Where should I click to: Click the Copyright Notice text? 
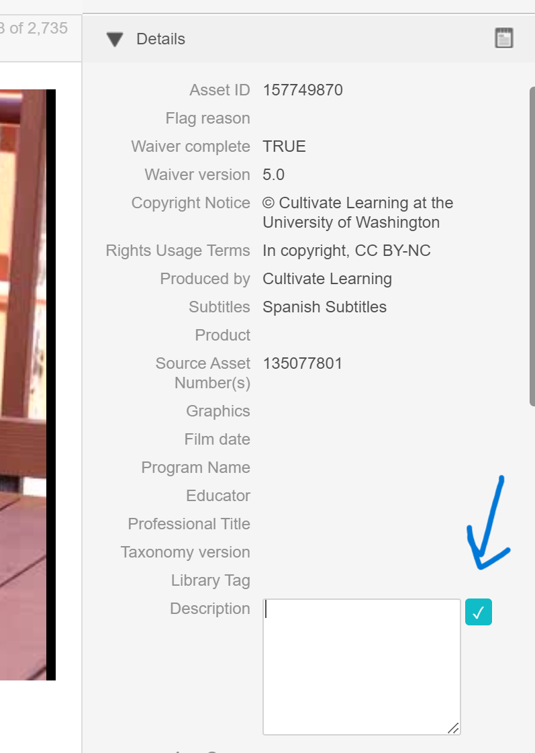[x=357, y=212]
